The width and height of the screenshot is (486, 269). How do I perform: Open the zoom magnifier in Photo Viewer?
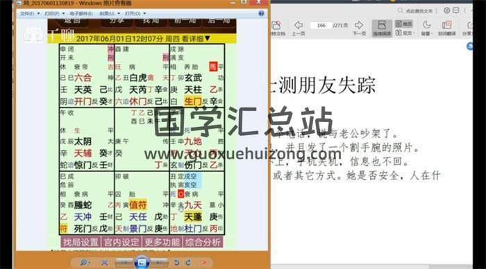pos(84,263)
